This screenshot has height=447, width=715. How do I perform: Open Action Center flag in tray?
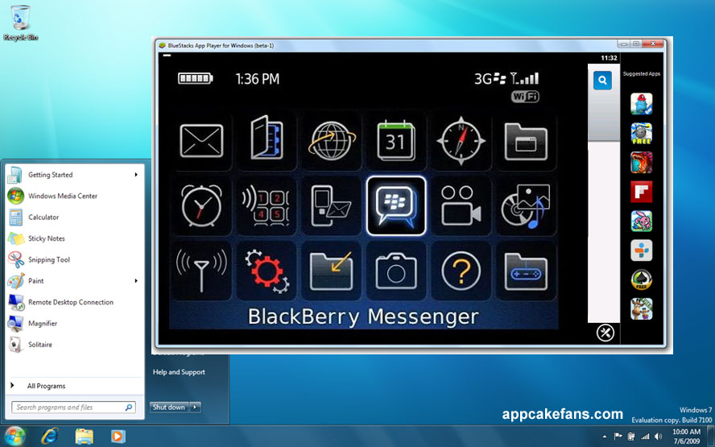click(618, 437)
